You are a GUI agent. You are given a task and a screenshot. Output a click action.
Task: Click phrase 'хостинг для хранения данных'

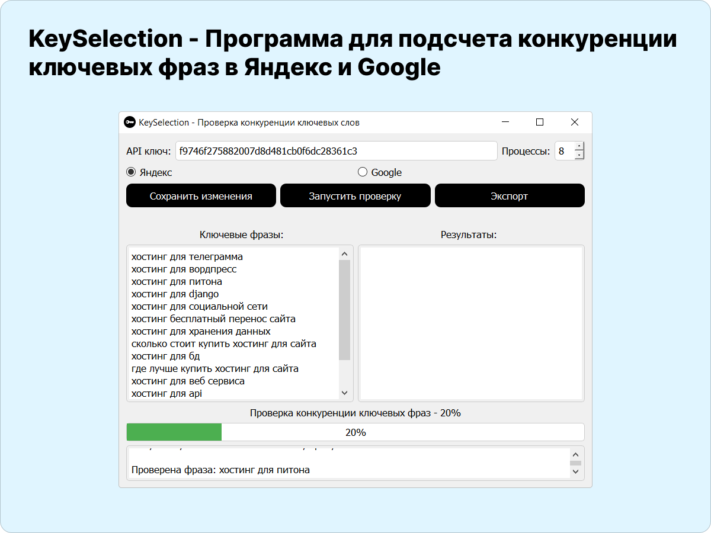(x=201, y=332)
